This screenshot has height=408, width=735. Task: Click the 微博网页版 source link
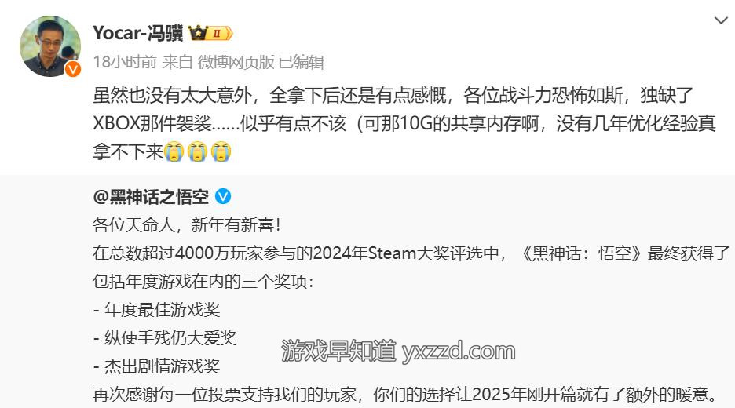click(x=236, y=62)
